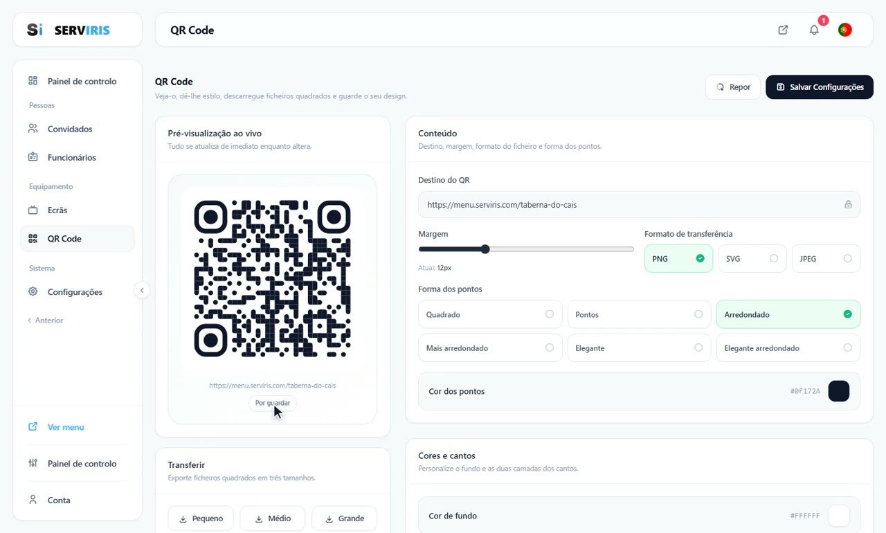Click the Destino do QR URL field

coord(639,205)
